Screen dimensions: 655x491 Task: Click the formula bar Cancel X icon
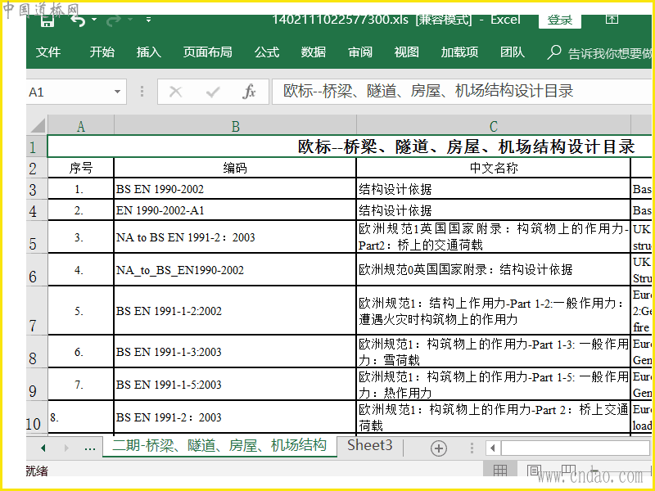175,92
